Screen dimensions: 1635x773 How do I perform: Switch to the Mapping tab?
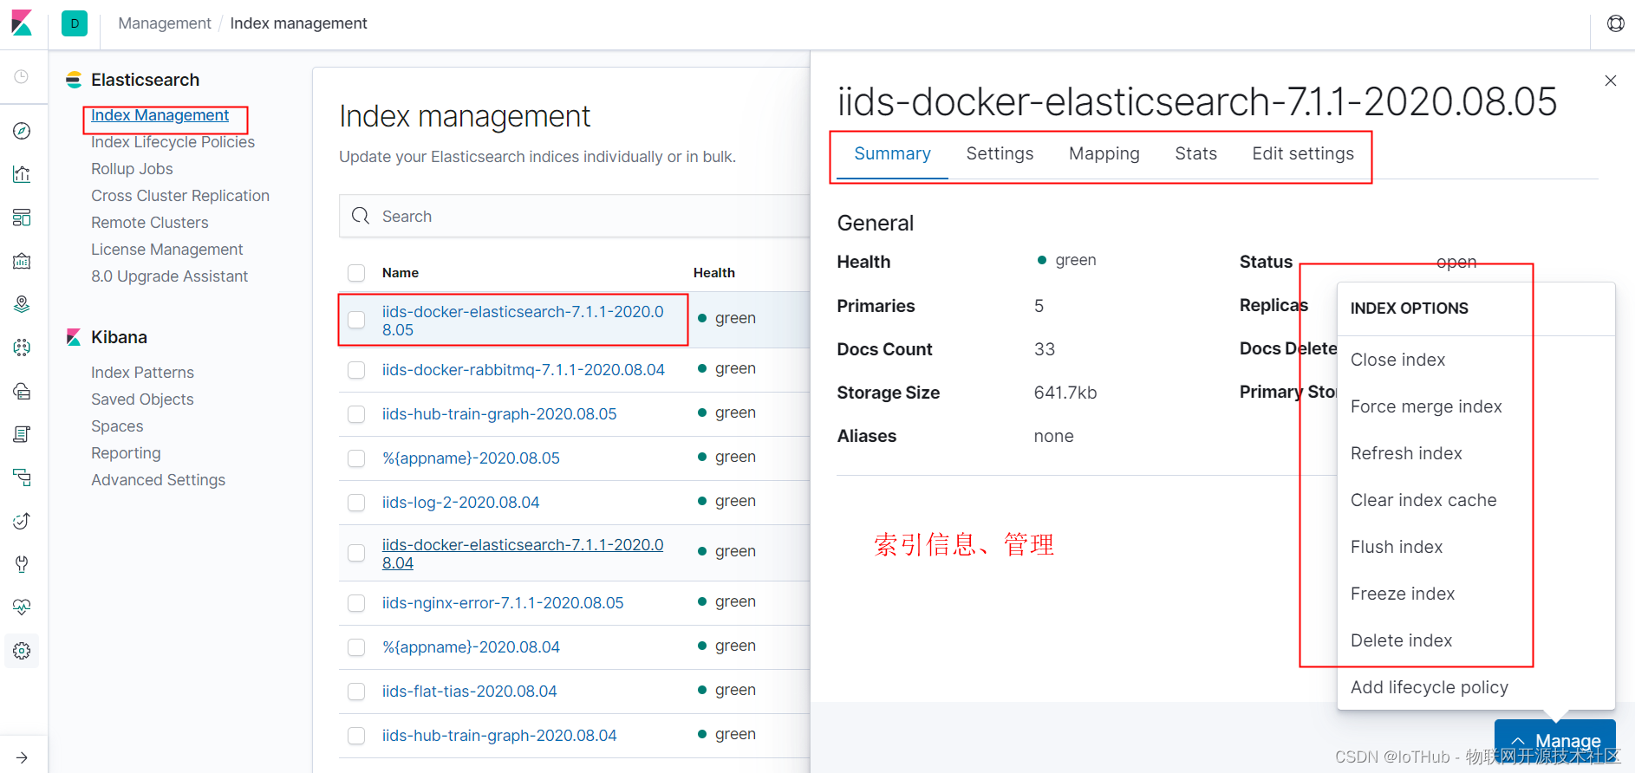1104,154
